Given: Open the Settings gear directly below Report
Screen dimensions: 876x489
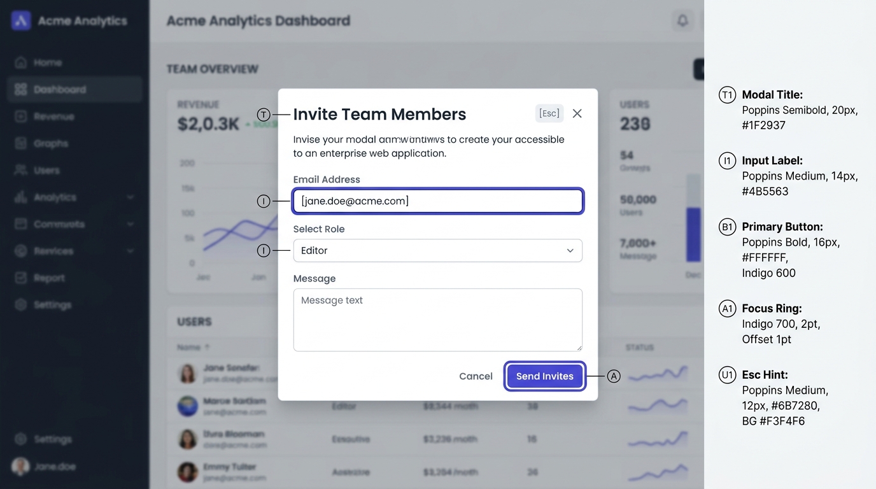Looking at the screenshot, I should click(21, 305).
